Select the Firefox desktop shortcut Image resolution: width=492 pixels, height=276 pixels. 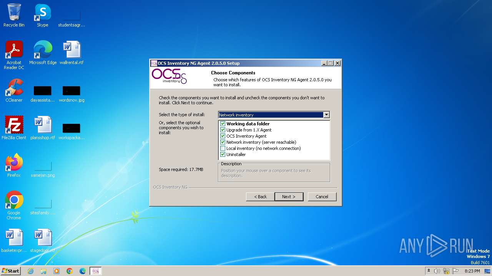point(14,166)
